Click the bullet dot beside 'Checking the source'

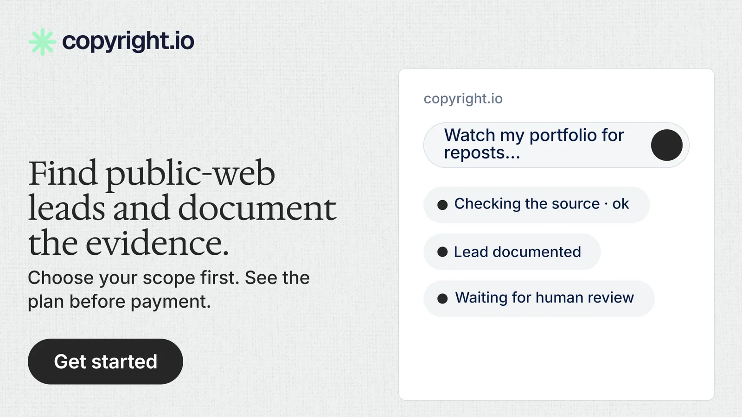[x=442, y=205]
